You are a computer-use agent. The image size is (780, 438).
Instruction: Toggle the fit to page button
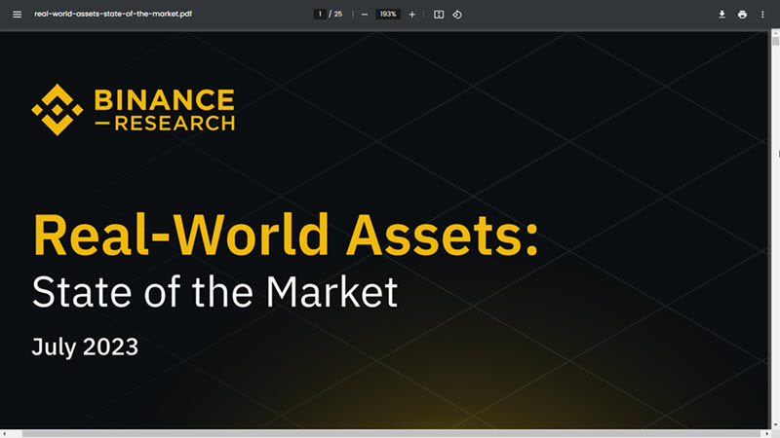click(x=439, y=15)
